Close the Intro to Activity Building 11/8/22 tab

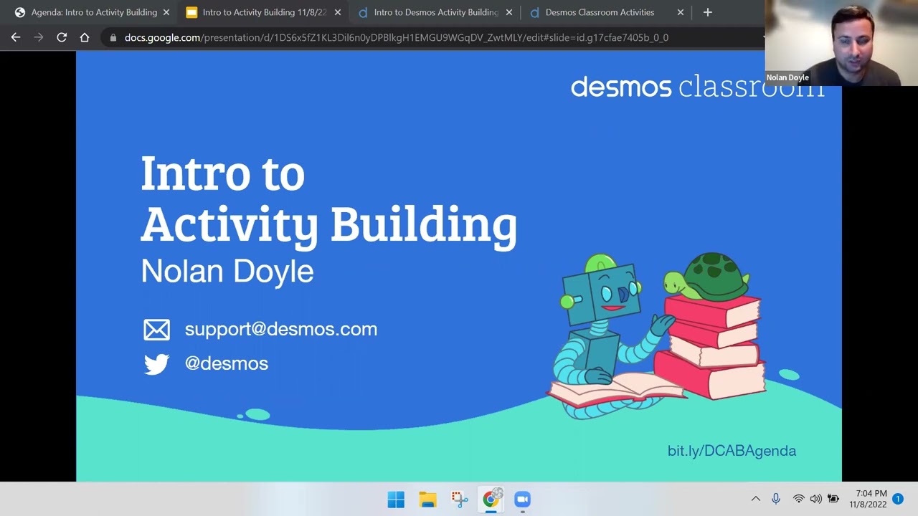(338, 12)
